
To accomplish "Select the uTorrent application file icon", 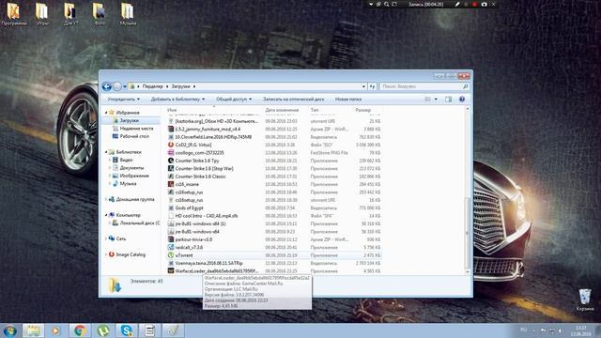I will tap(171, 255).
